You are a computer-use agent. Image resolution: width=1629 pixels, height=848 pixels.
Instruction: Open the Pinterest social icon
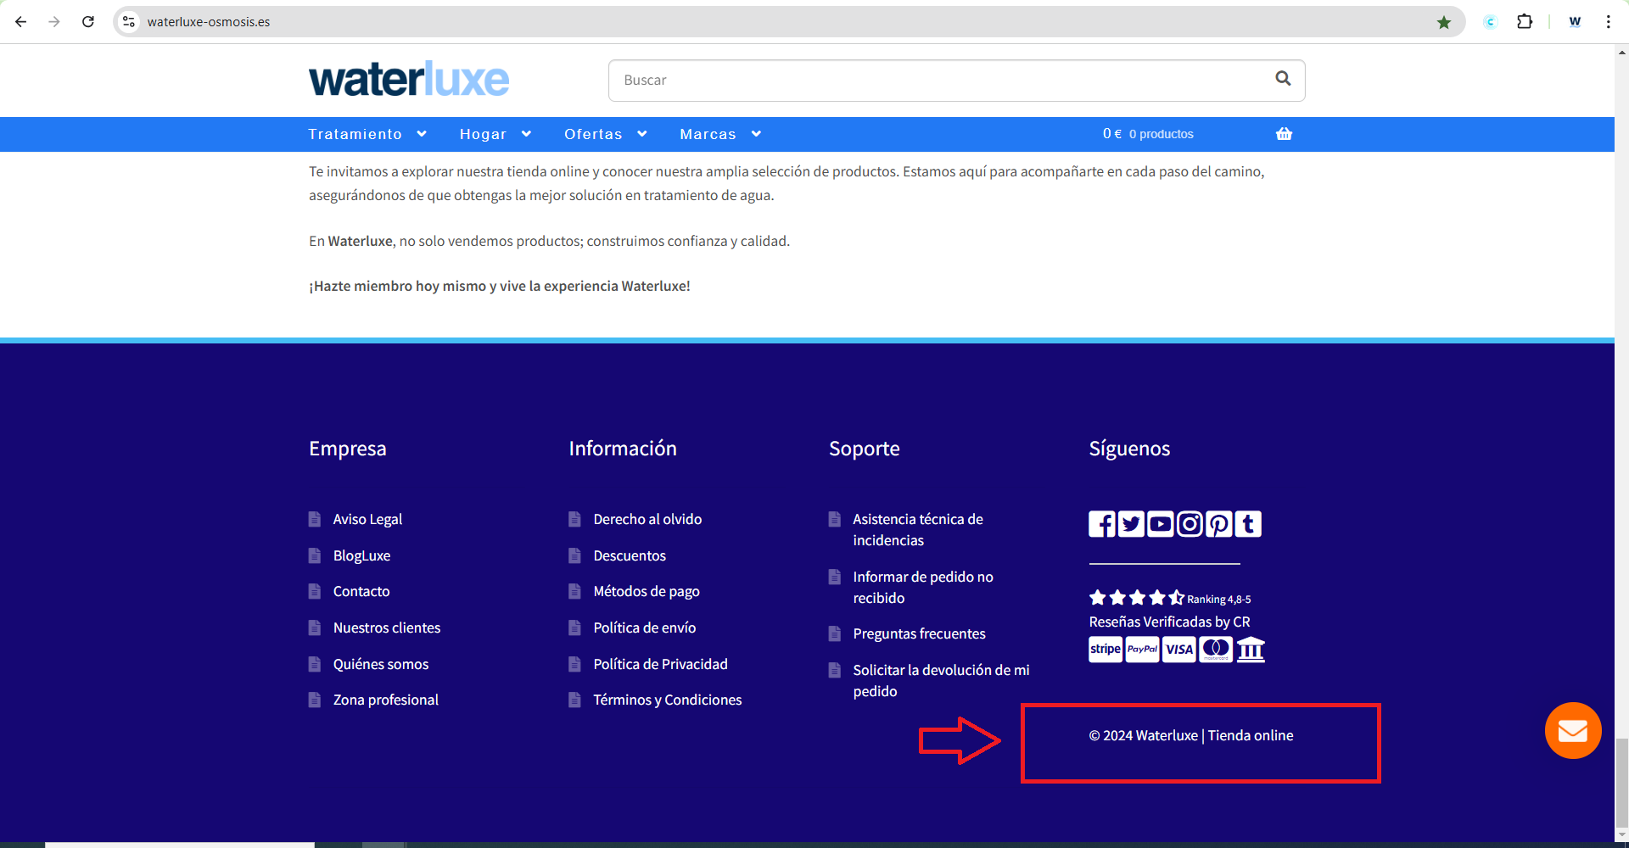pyautogui.click(x=1219, y=524)
